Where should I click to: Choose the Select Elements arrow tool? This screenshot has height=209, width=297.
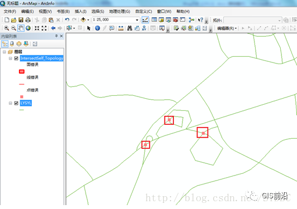coord(88,28)
